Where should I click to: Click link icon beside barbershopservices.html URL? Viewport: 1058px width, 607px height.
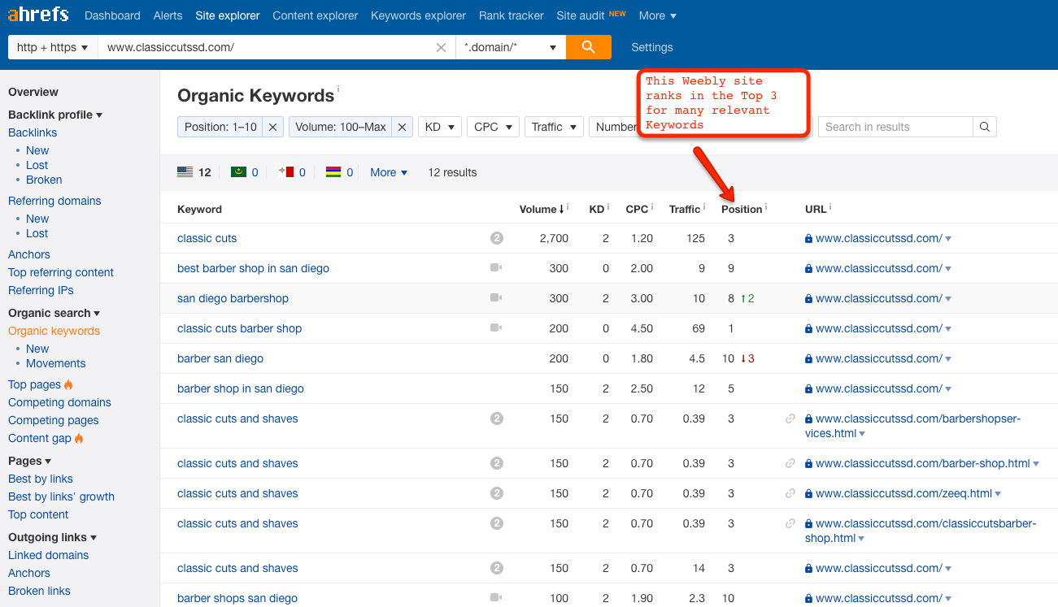790,418
